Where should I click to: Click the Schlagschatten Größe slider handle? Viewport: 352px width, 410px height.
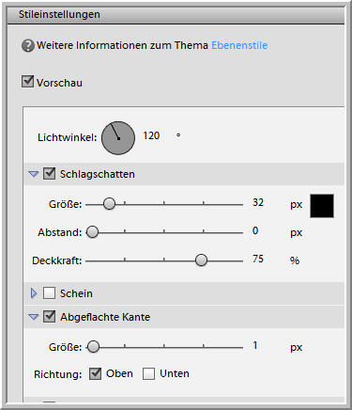point(109,204)
